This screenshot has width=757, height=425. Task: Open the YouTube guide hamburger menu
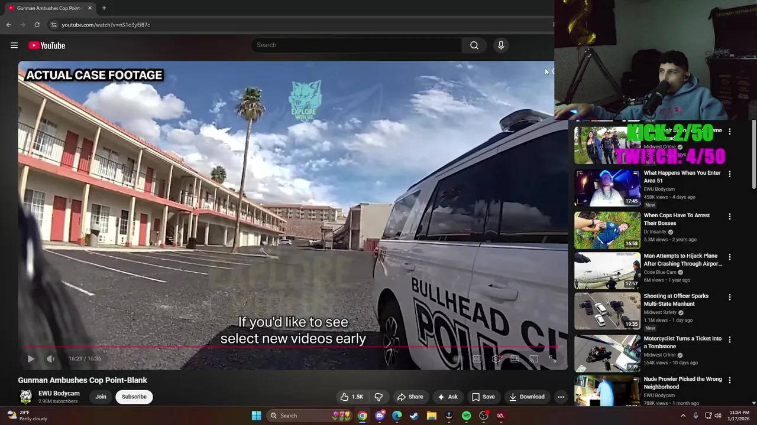[14, 45]
